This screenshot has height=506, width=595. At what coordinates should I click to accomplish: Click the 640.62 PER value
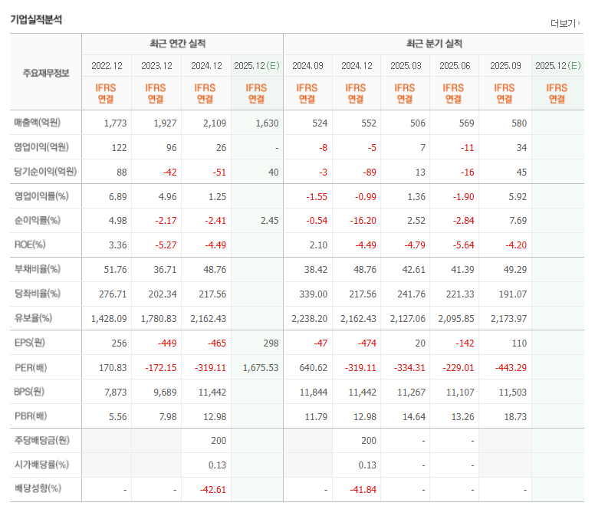tap(313, 368)
